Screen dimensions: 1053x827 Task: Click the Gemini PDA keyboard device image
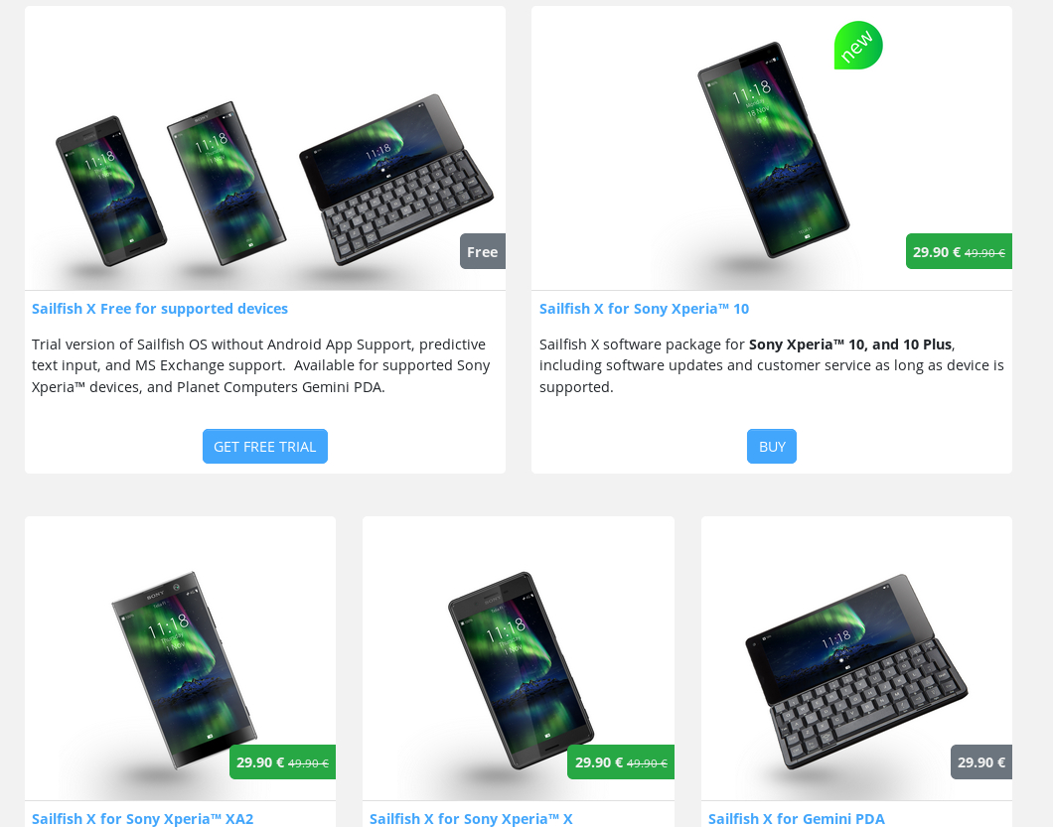coord(856,671)
